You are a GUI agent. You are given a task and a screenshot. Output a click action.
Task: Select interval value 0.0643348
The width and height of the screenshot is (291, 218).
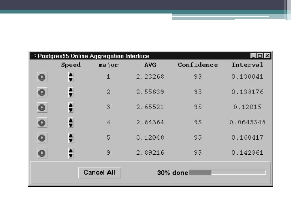pos(248,122)
